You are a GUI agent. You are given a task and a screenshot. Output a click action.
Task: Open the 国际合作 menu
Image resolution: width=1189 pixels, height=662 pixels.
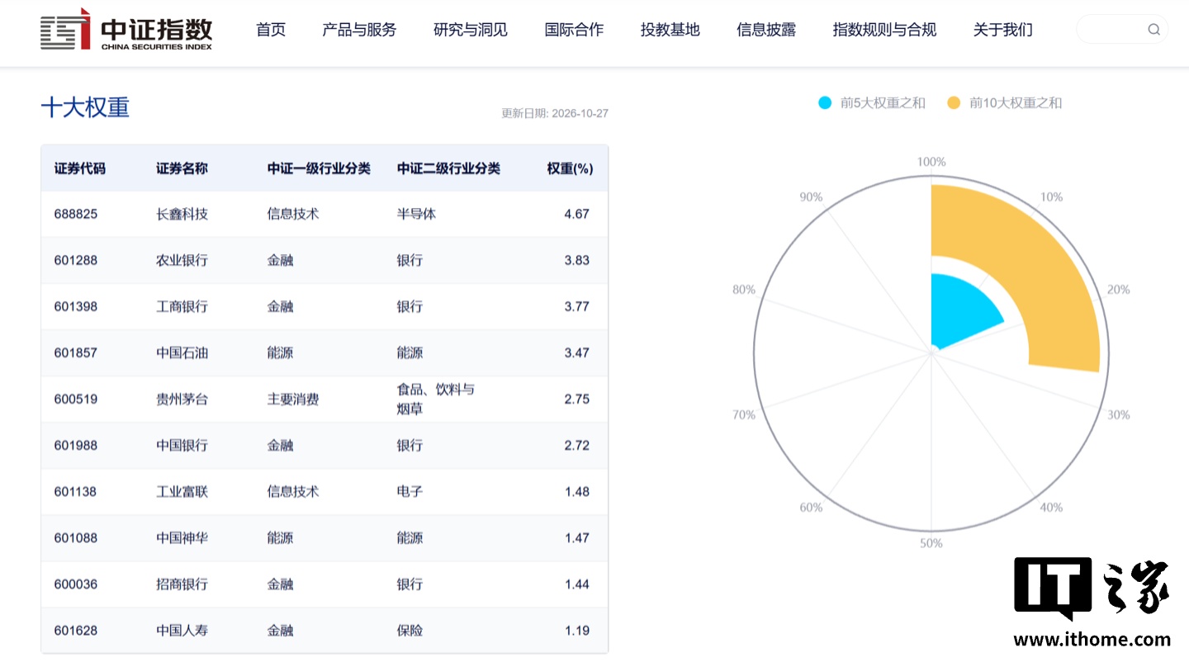(574, 30)
